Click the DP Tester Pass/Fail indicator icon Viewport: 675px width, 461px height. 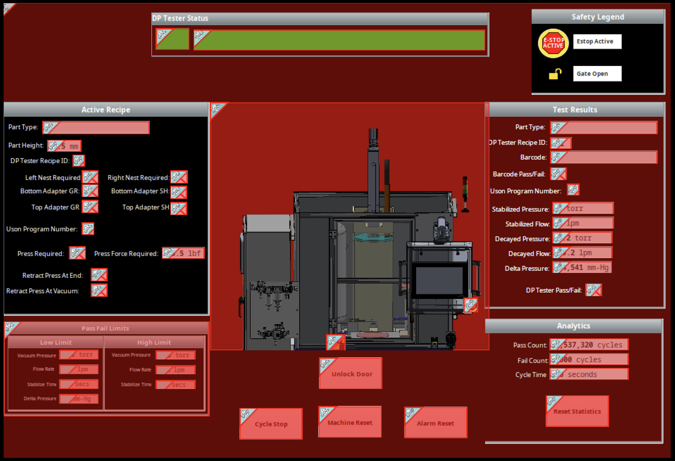click(593, 290)
